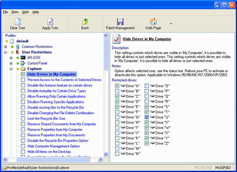Open the File menu

click(5, 12)
